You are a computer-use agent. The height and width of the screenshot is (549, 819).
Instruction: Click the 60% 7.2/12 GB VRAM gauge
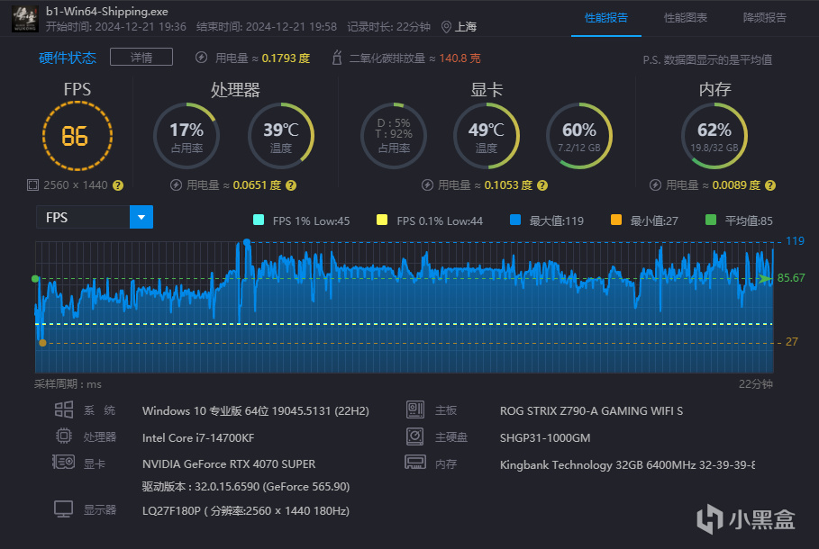pyautogui.click(x=579, y=136)
